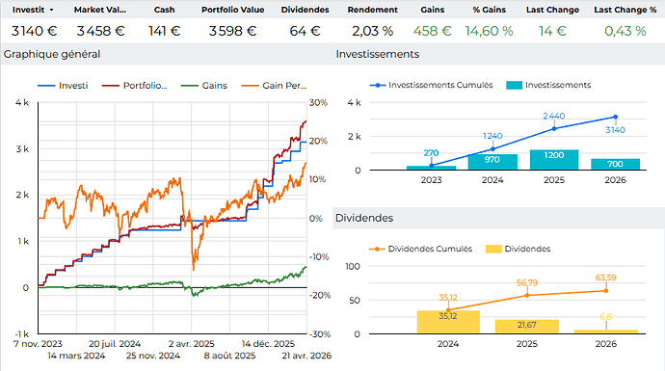Click the 1200 investment bar for 2025
The width and height of the screenshot is (665, 371).
coord(554,160)
